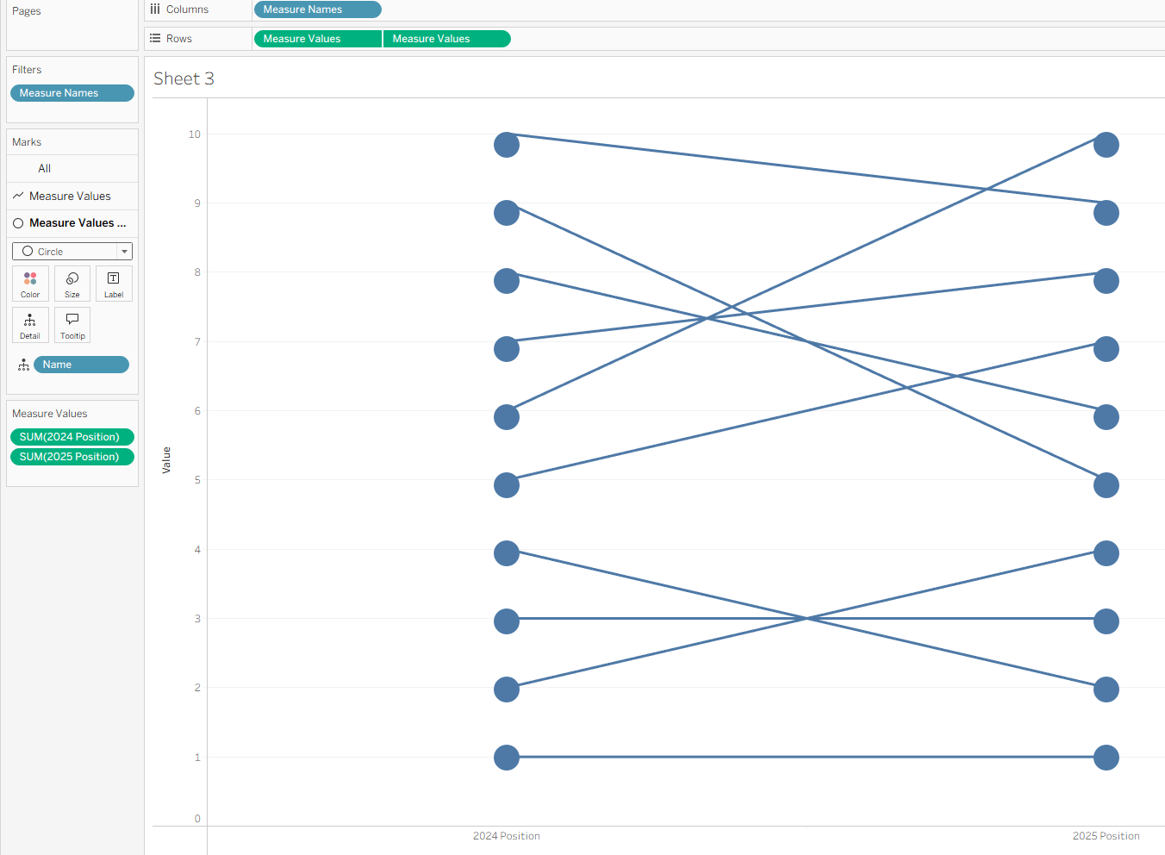Click the Measure Names pill in Filters
This screenshot has height=855, width=1165.
pos(72,93)
